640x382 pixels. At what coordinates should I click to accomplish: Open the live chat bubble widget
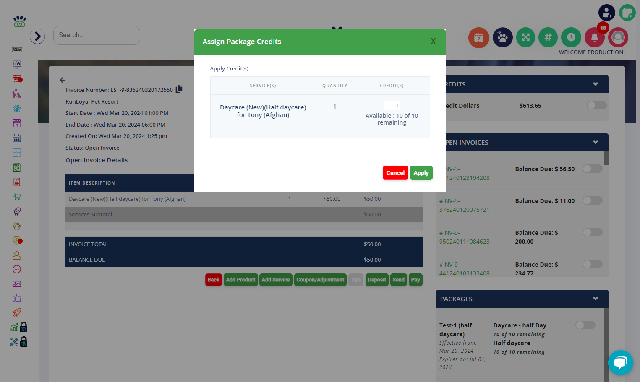(x=621, y=363)
